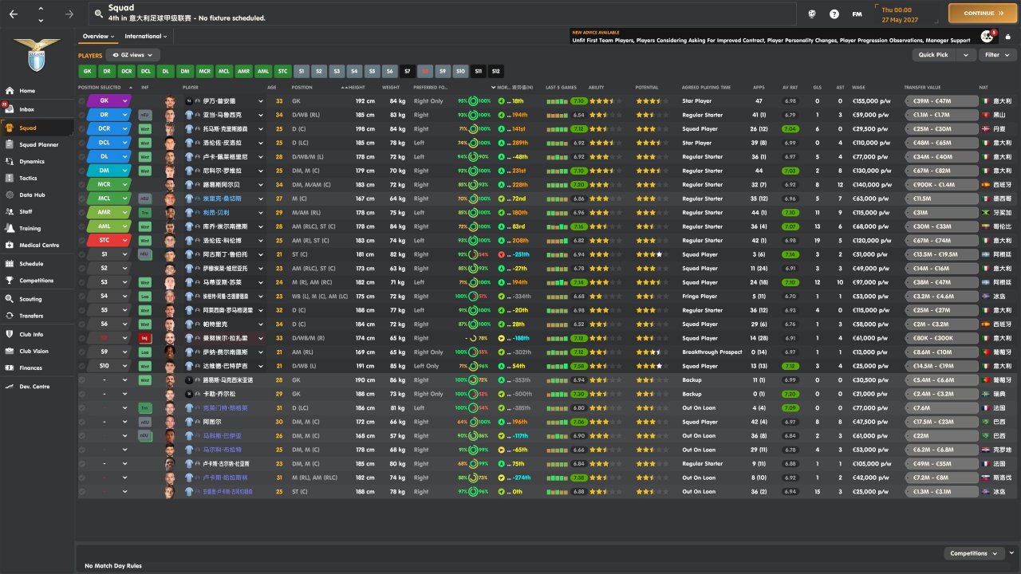Toggle selection circle for DCR row
The image size is (1021, 574).
[81, 129]
